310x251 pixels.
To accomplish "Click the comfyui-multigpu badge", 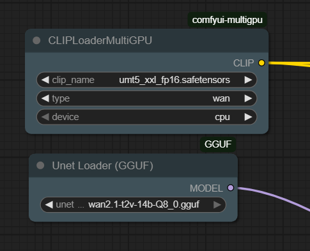I will [x=227, y=20].
